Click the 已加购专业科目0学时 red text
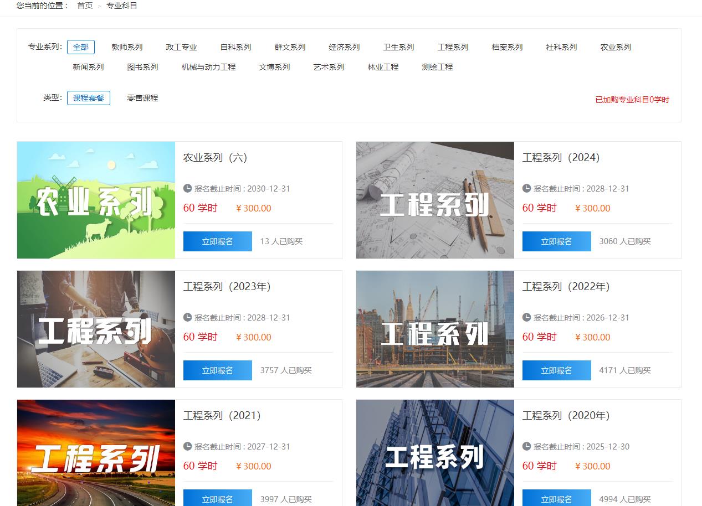This screenshot has width=702, height=506. (632, 100)
